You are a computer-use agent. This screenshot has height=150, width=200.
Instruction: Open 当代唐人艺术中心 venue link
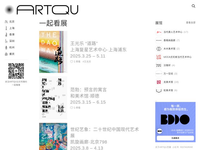[x=173, y=32]
